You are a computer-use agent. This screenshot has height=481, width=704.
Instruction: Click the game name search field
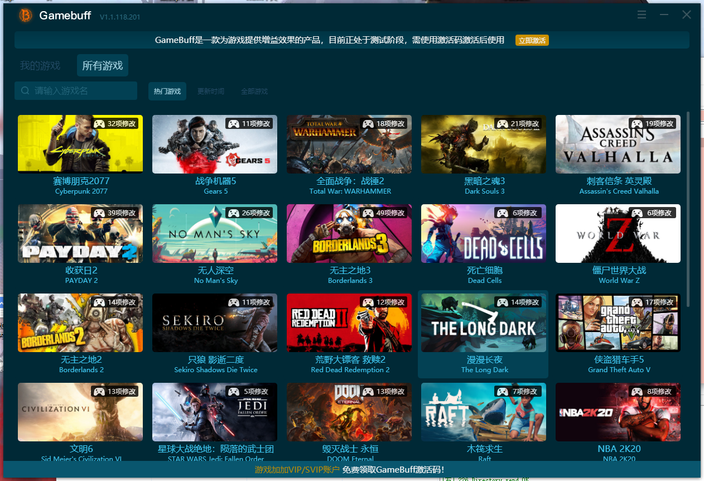(x=76, y=90)
